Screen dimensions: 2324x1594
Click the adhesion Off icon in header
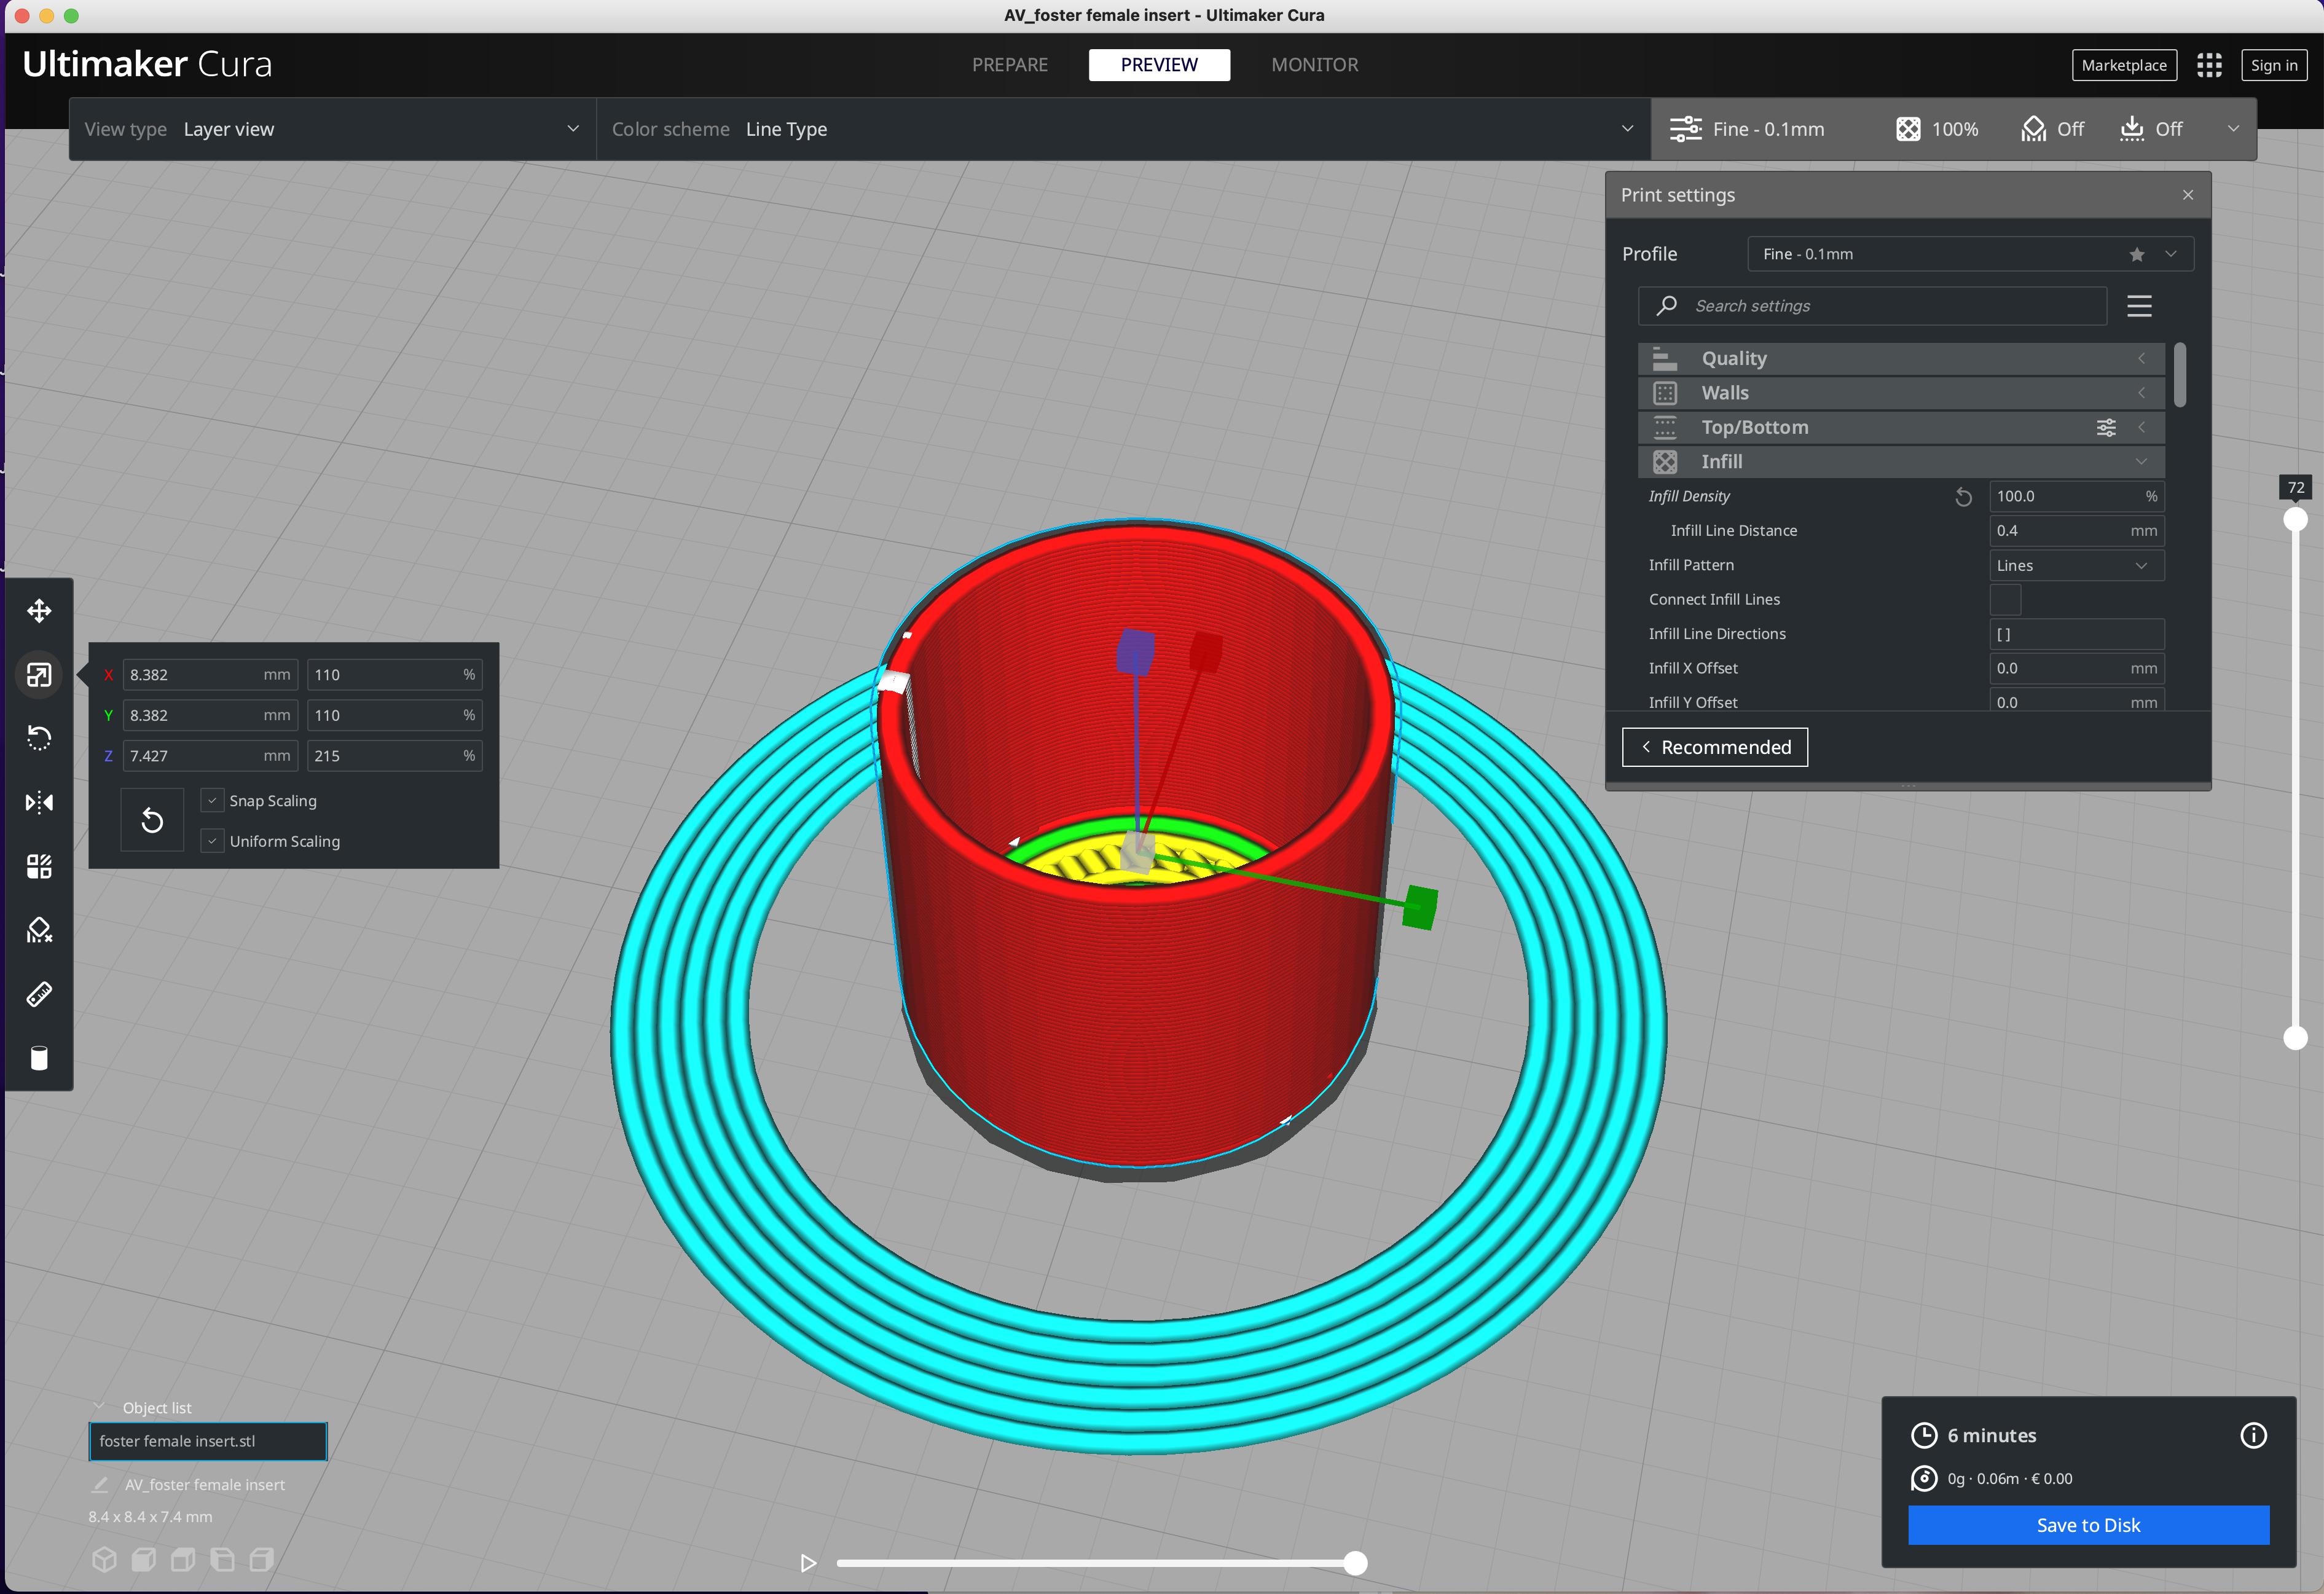[x=2131, y=129]
